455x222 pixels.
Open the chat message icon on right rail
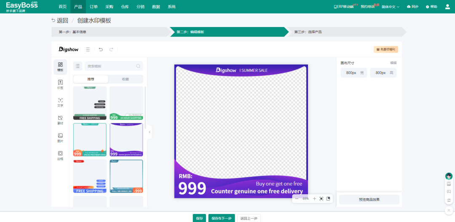tap(449, 192)
